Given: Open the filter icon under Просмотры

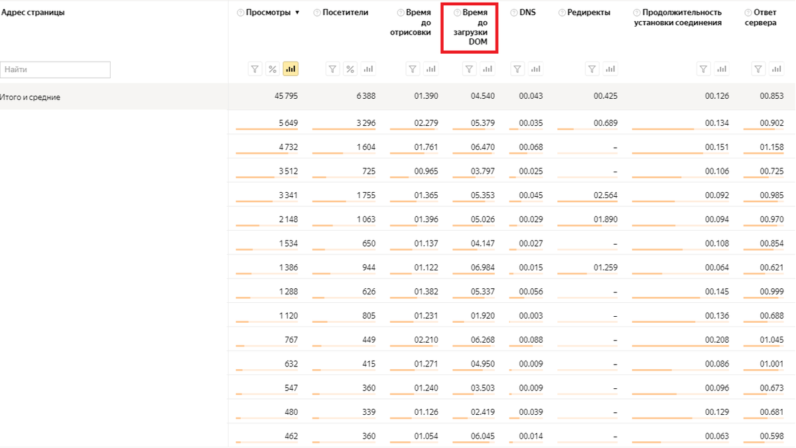Looking at the screenshot, I should tap(255, 69).
